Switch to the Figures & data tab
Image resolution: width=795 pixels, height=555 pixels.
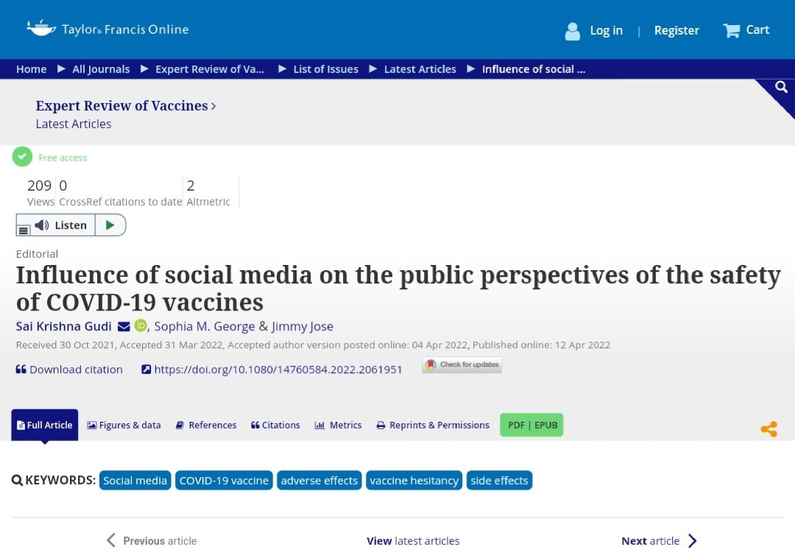[124, 425]
